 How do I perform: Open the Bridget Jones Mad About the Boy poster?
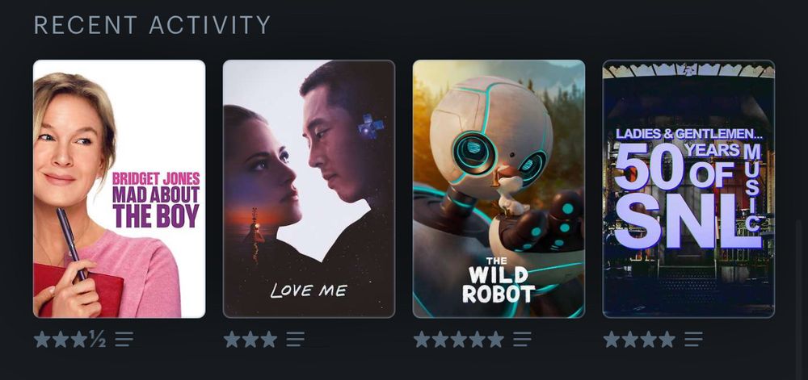click(119, 189)
